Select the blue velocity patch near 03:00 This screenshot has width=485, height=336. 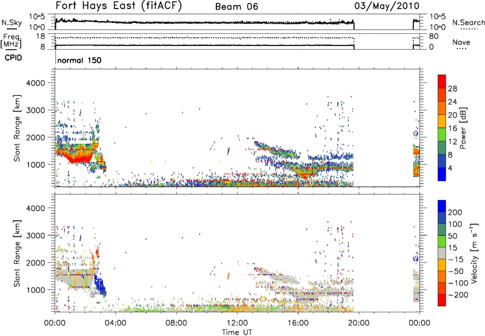coord(100,284)
